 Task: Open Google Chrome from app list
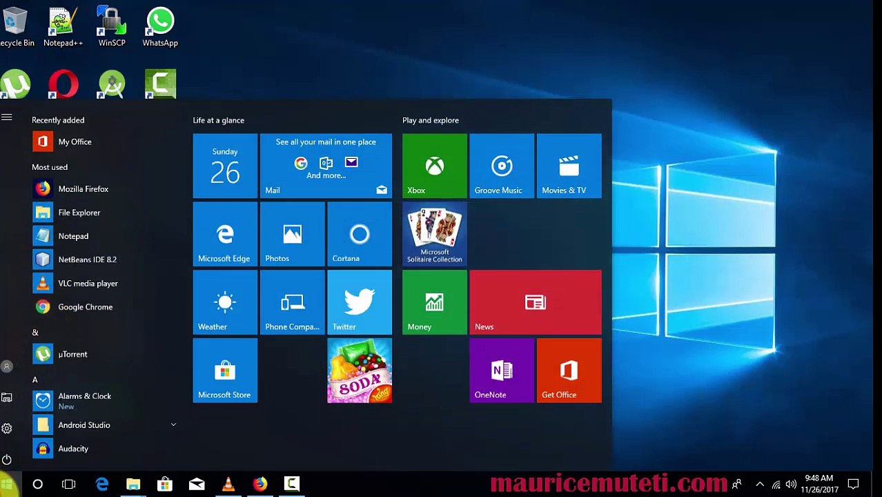(104, 306)
